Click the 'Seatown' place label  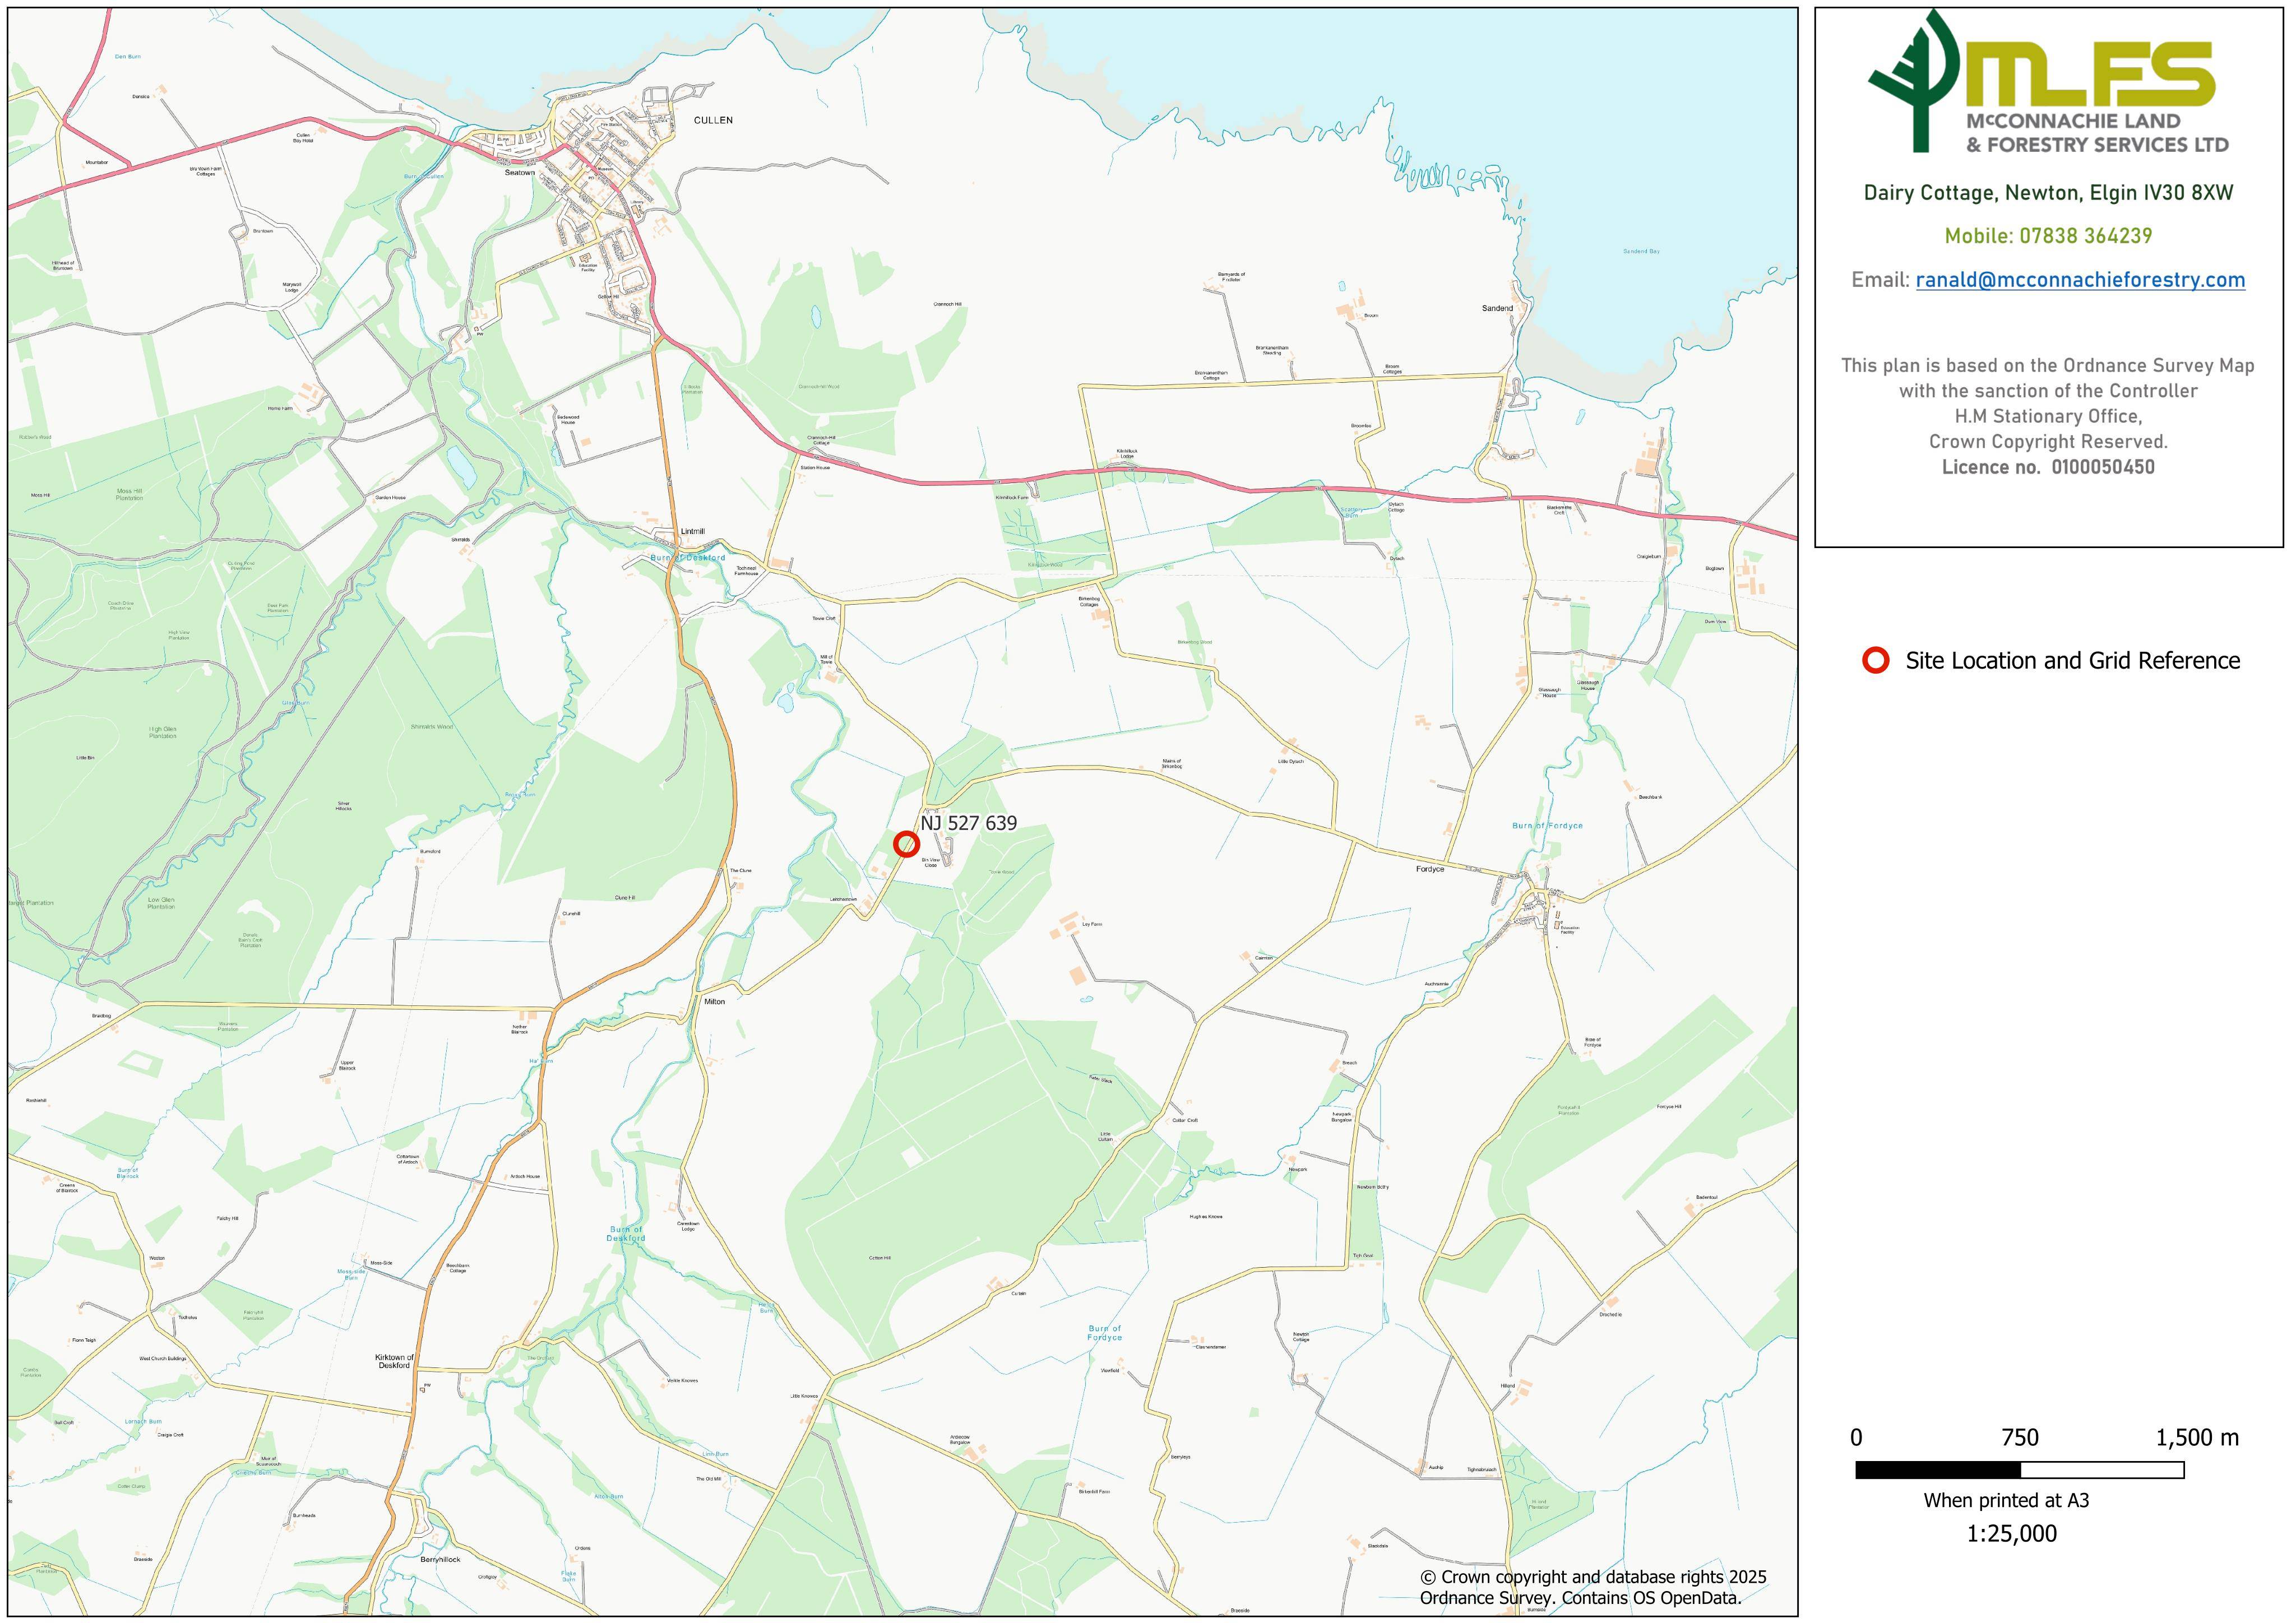519,173
